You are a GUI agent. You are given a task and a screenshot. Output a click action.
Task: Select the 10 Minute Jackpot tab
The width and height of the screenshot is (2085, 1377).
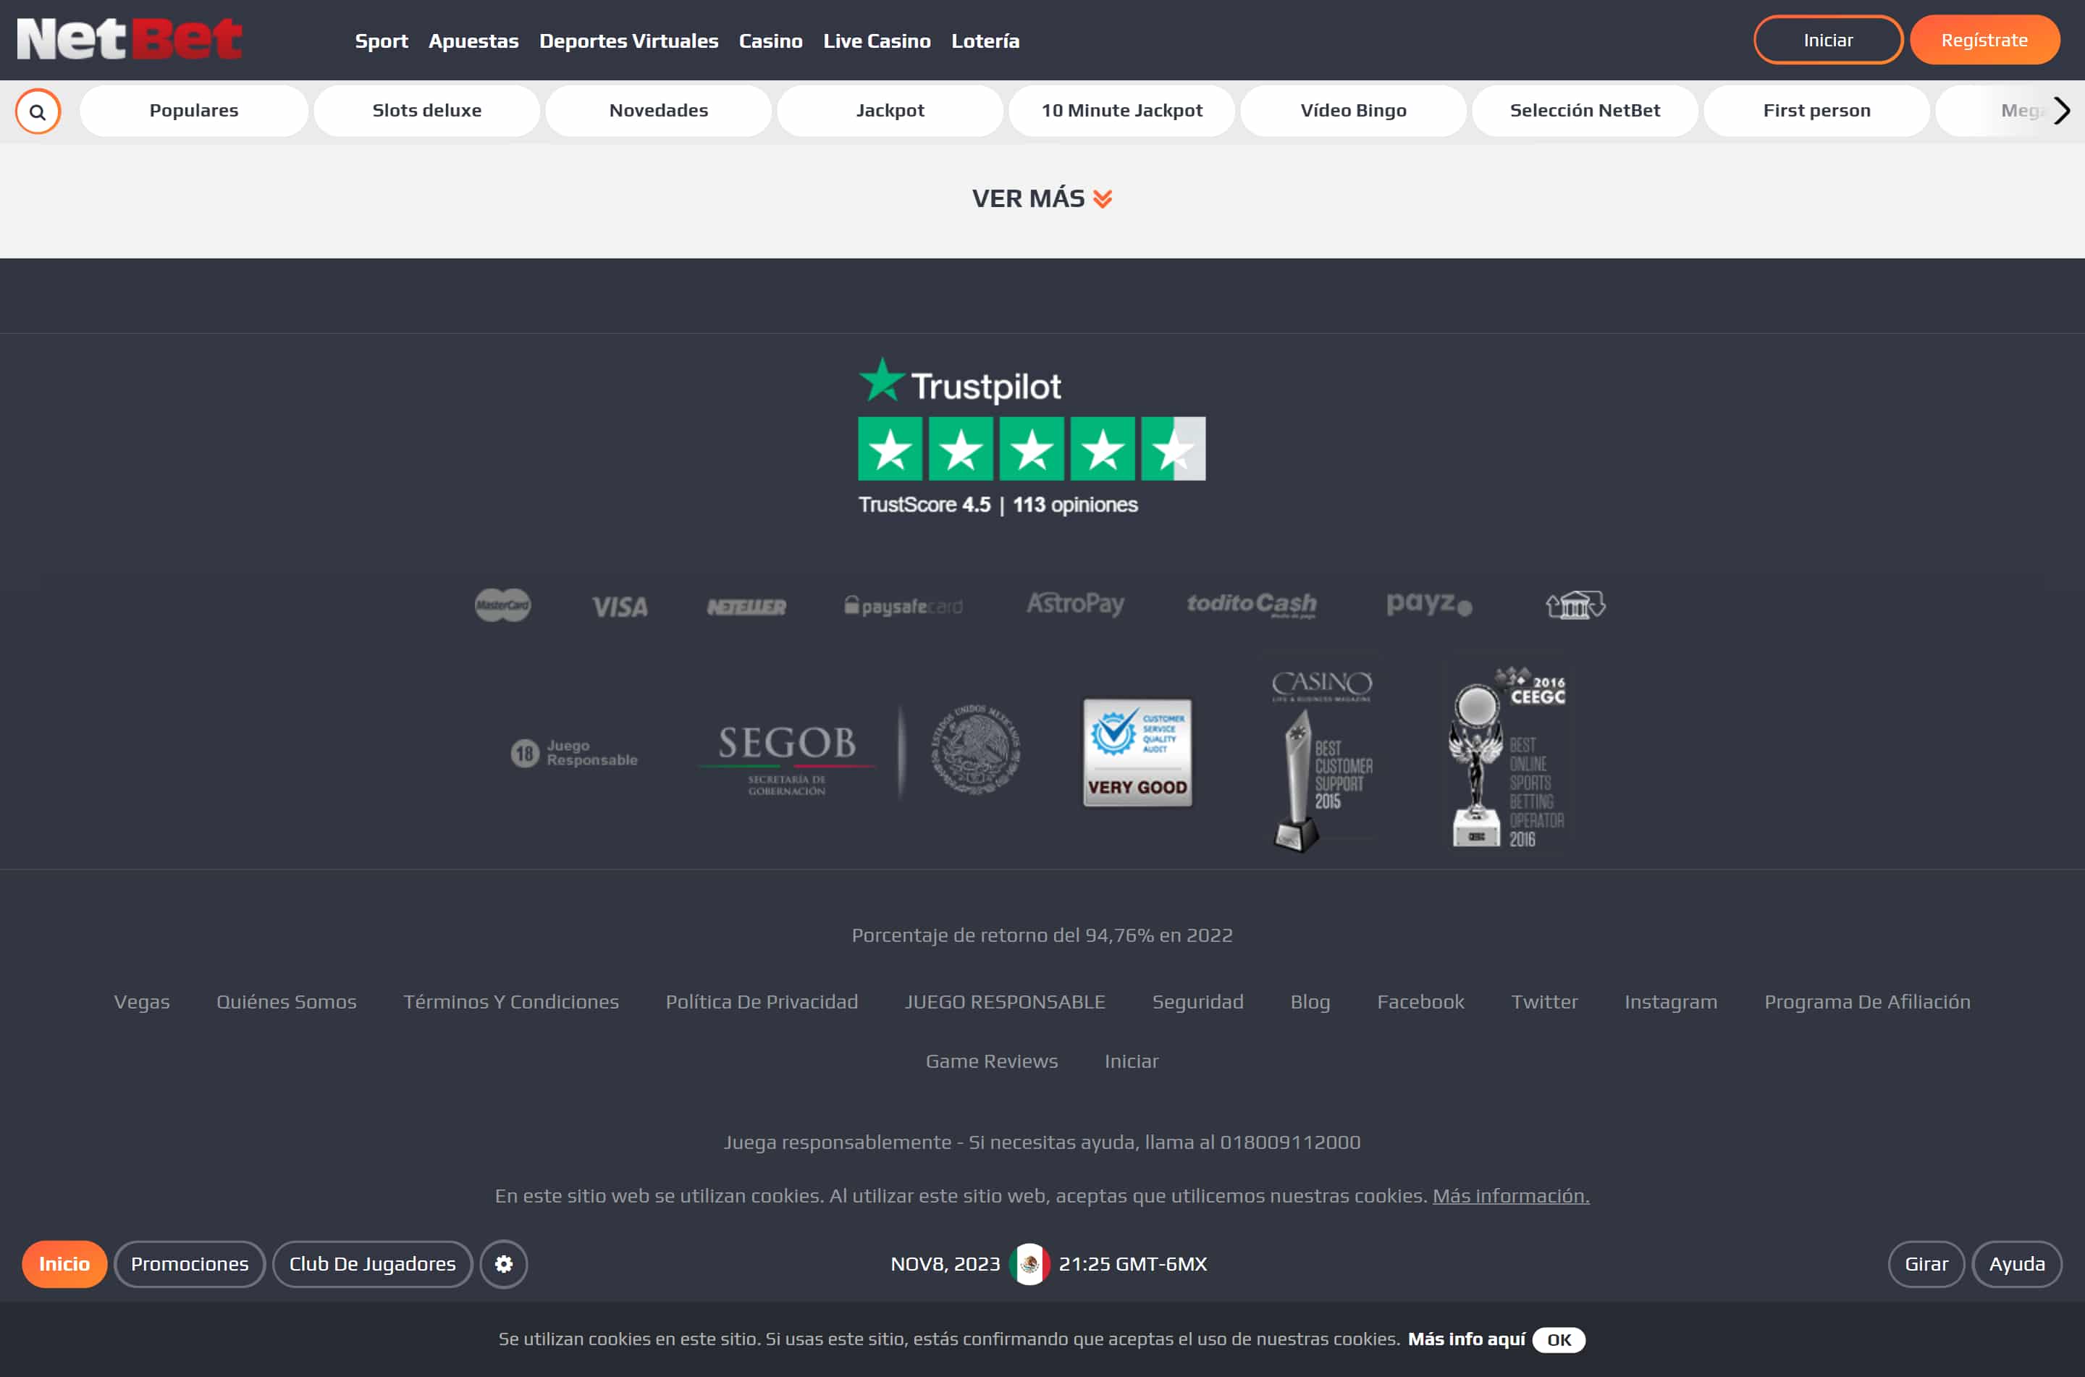[x=1121, y=111]
